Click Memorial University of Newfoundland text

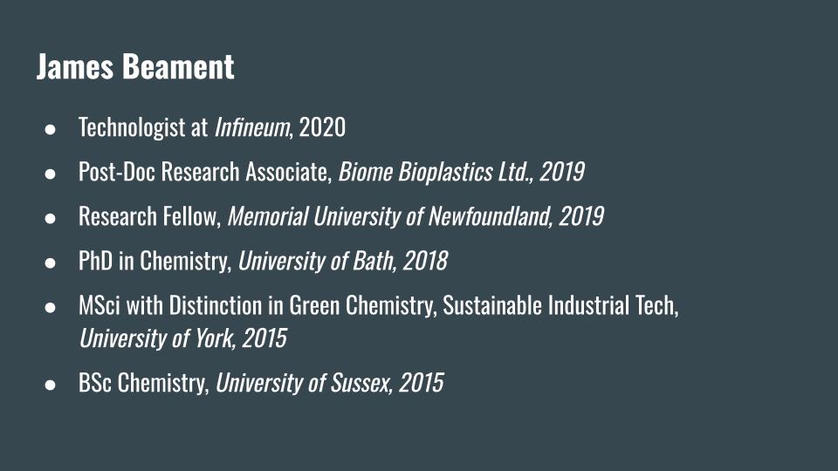click(x=388, y=216)
